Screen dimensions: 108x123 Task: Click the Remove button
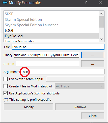(x=80, y=107)
